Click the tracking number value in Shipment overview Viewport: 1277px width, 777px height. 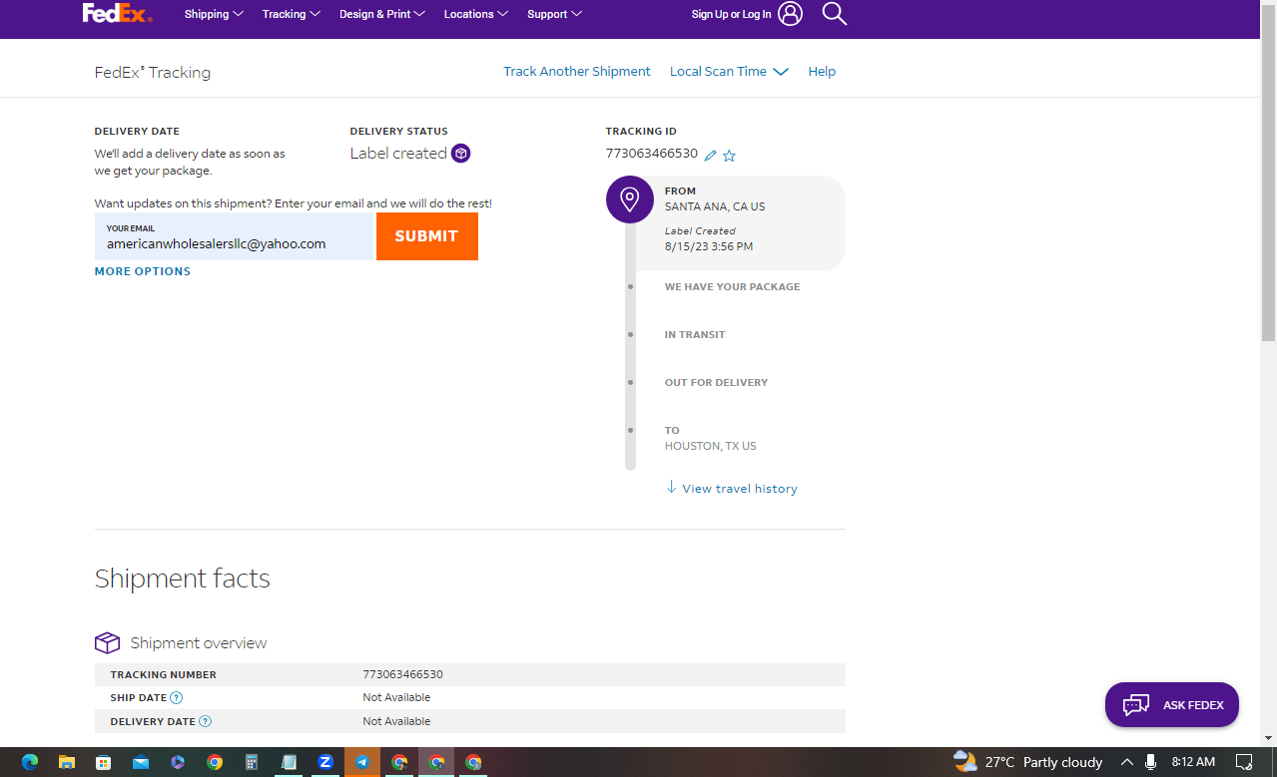click(402, 675)
